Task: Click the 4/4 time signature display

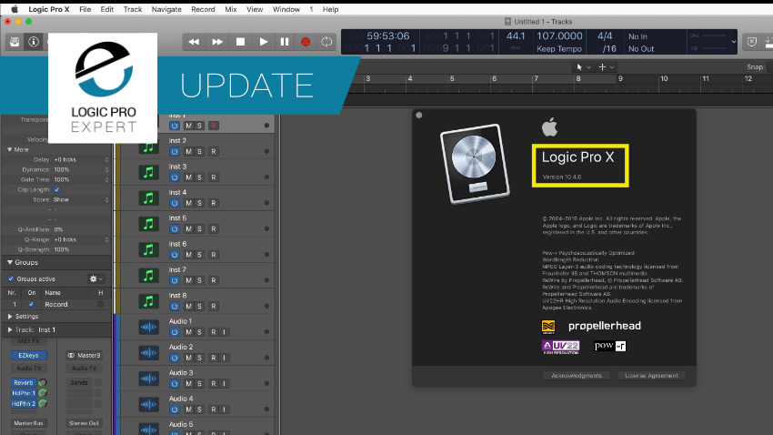Action: coord(605,36)
